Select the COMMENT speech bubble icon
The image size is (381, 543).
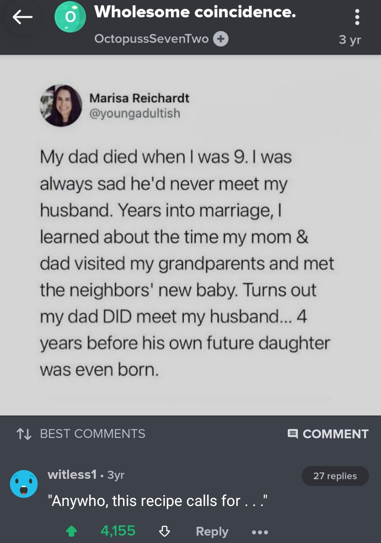click(x=293, y=434)
